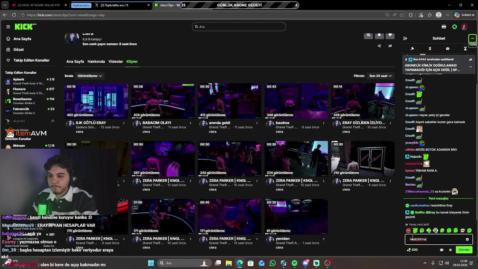Viewport: 478px width, 269px height.
Task: Select the Klipler tab
Action: point(132,62)
